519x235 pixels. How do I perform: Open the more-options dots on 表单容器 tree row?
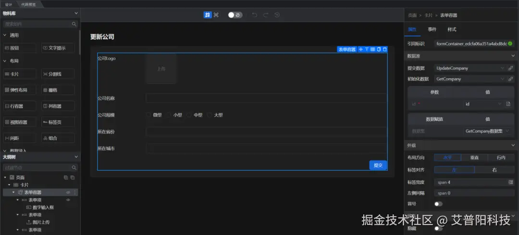pos(75,192)
